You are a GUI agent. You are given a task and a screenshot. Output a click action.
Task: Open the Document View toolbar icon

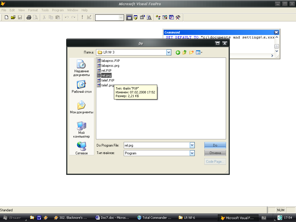(x=149, y=18)
